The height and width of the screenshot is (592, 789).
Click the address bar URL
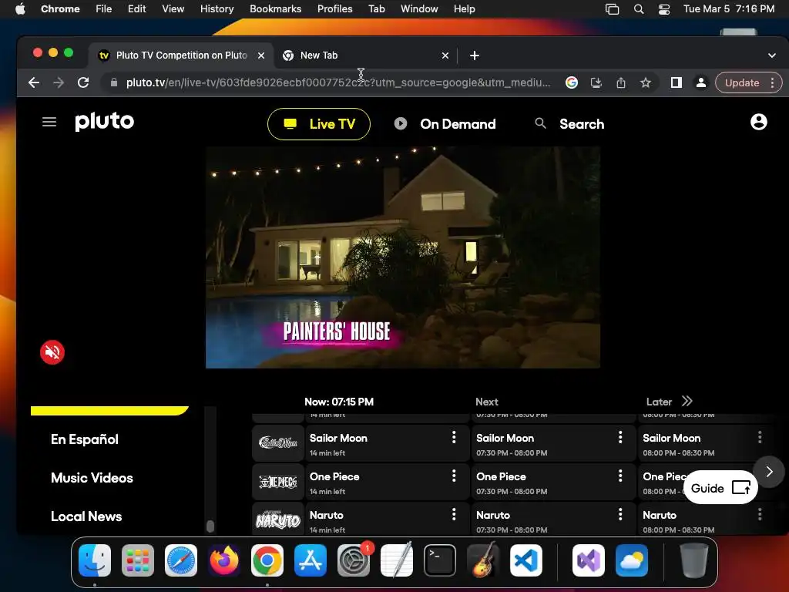[x=338, y=82]
